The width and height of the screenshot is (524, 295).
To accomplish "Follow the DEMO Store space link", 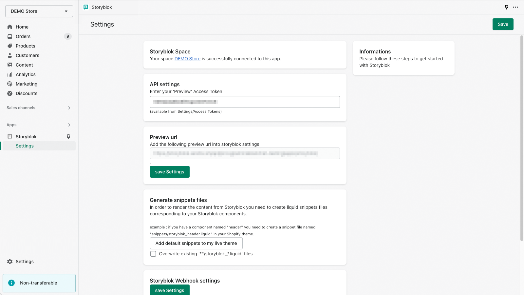I will [x=187, y=59].
